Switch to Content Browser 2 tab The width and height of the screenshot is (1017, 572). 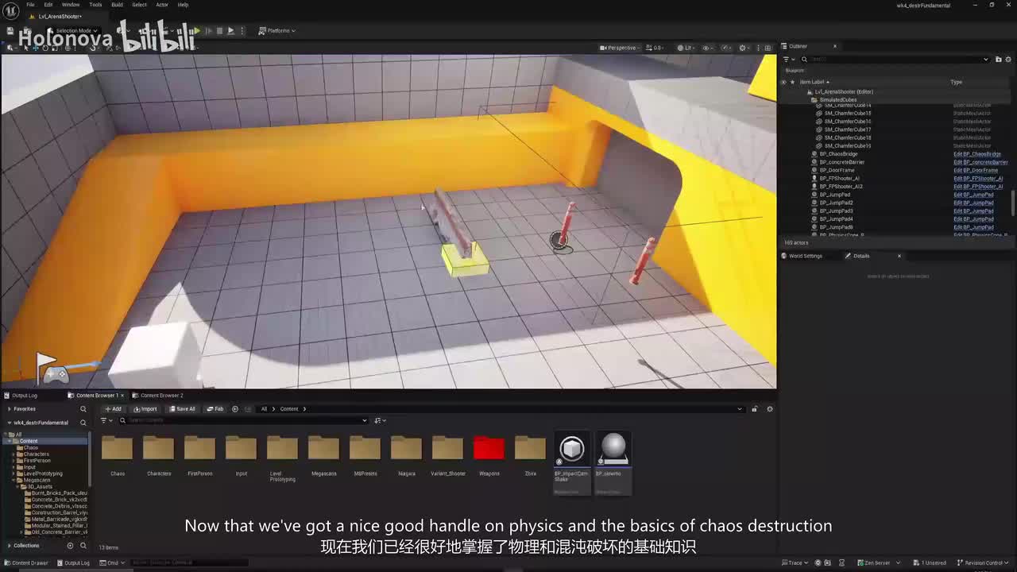[x=158, y=396]
